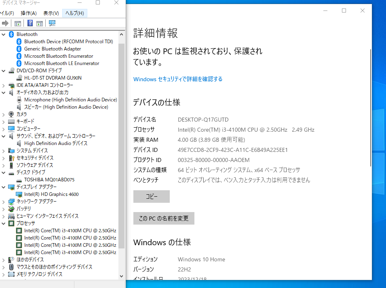Open the 操作(A) menu
The width and height of the screenshot is (386, 288).
click(29, 13)
